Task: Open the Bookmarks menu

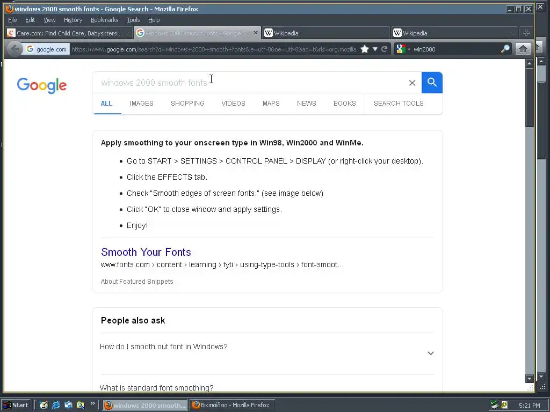Action: tap(105, 20)
